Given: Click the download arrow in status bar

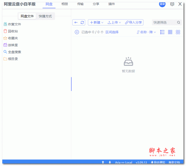Looking at the screenshot, I should 110,162.
